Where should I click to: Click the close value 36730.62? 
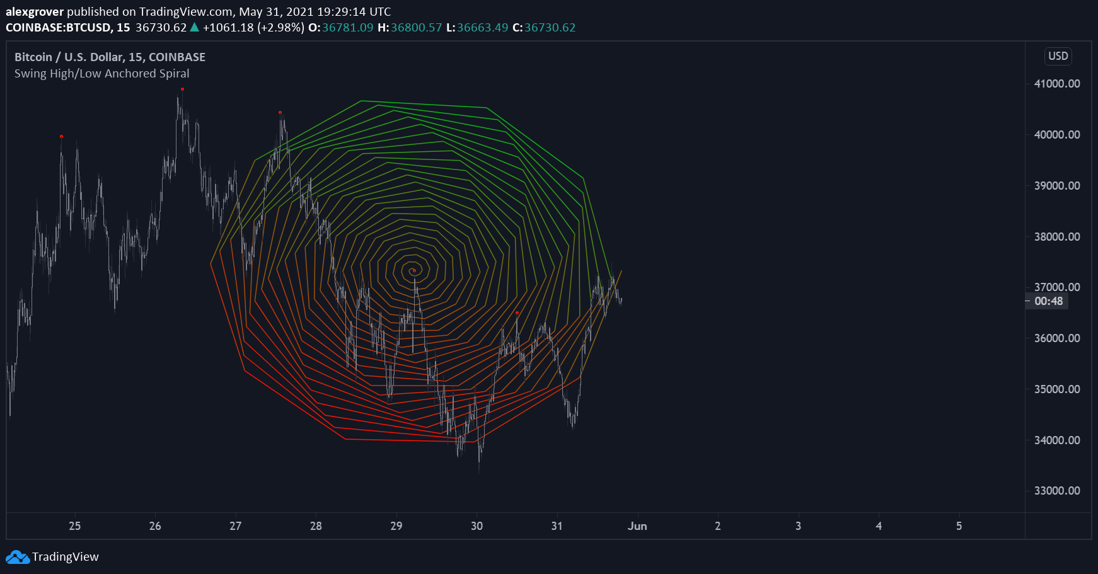(550, 28)
